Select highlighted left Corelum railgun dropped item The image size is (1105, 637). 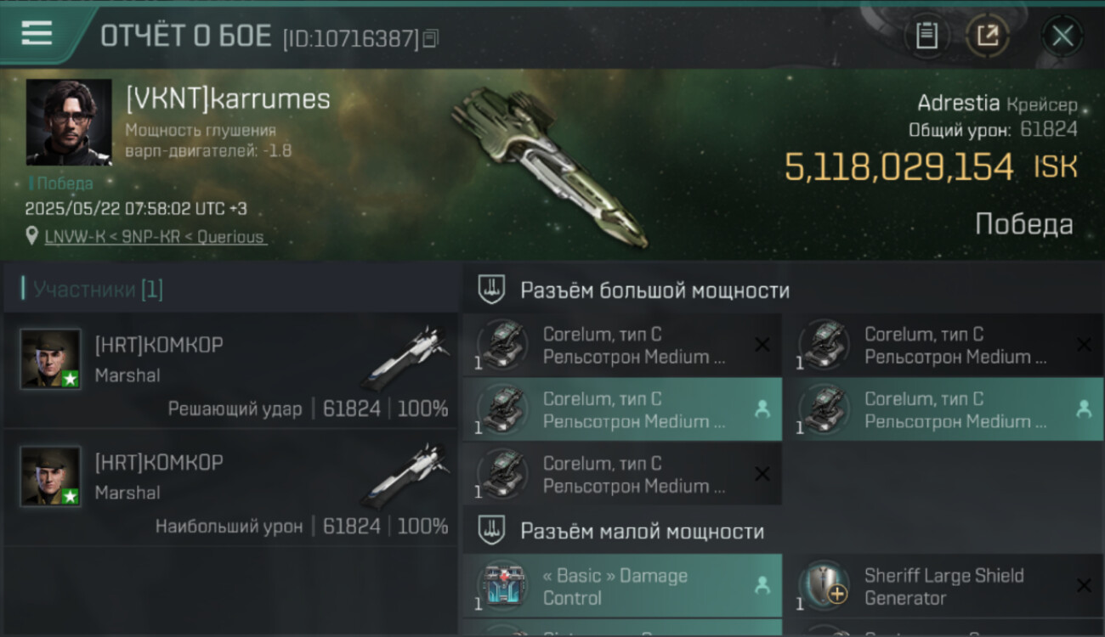pyautogui.click(x=622, y=409)
